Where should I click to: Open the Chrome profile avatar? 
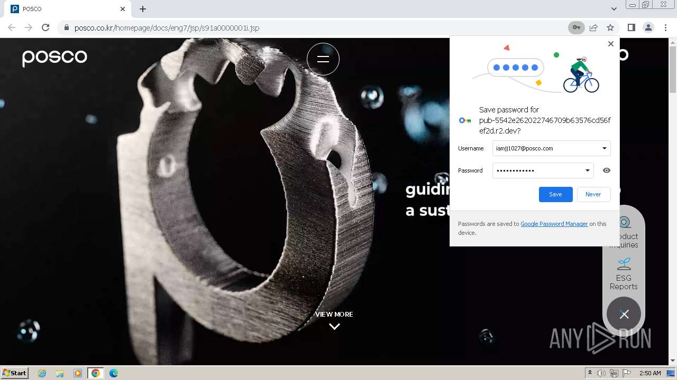point(648,27)
